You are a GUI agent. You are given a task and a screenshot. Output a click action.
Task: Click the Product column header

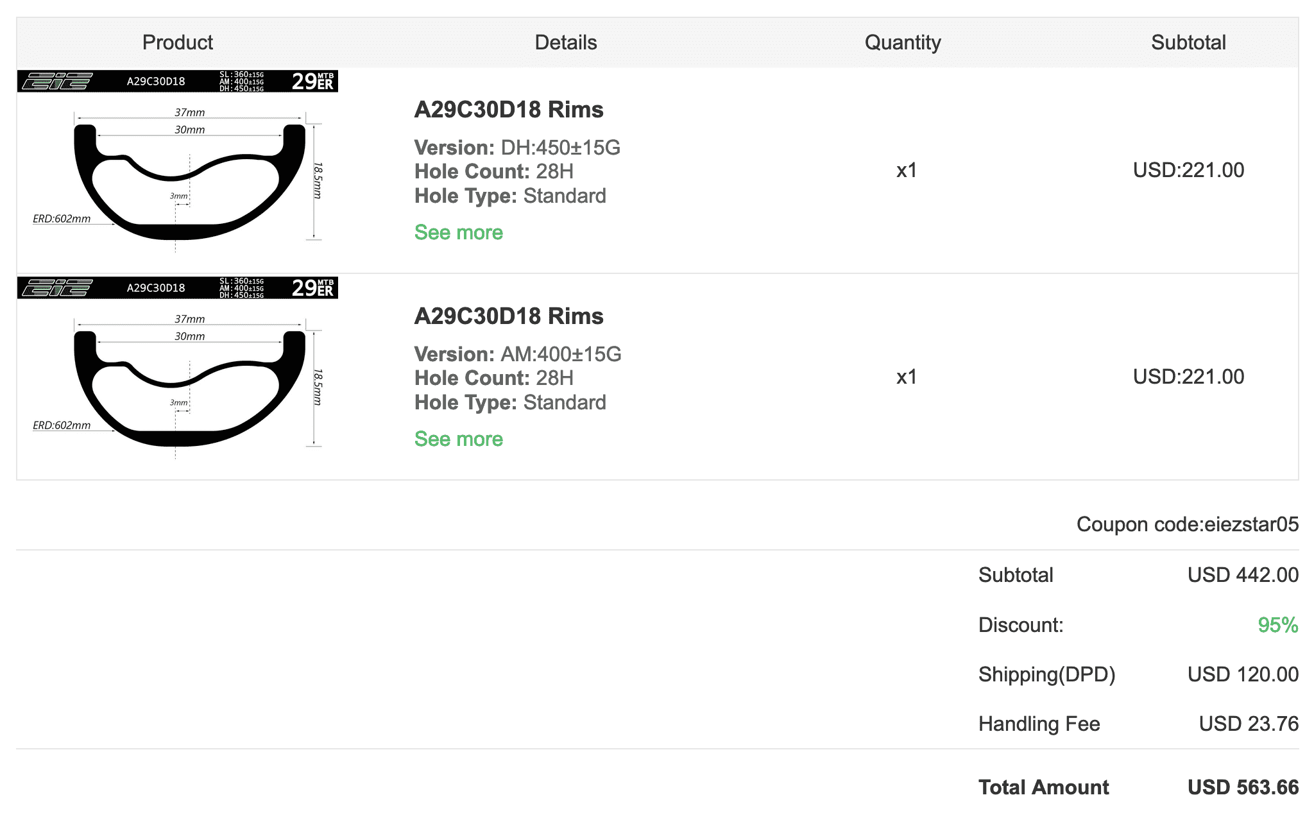(x=178, y=42)
